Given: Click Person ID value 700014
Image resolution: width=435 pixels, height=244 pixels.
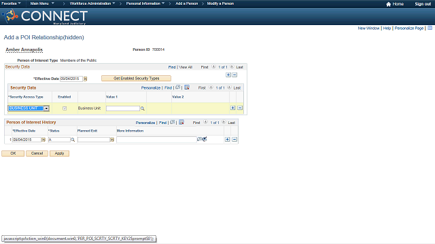Looking at the screenshot, I should click(x=158, y=49).
